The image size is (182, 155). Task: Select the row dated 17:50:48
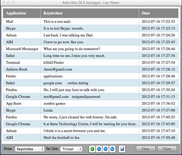tap(91, 137)
